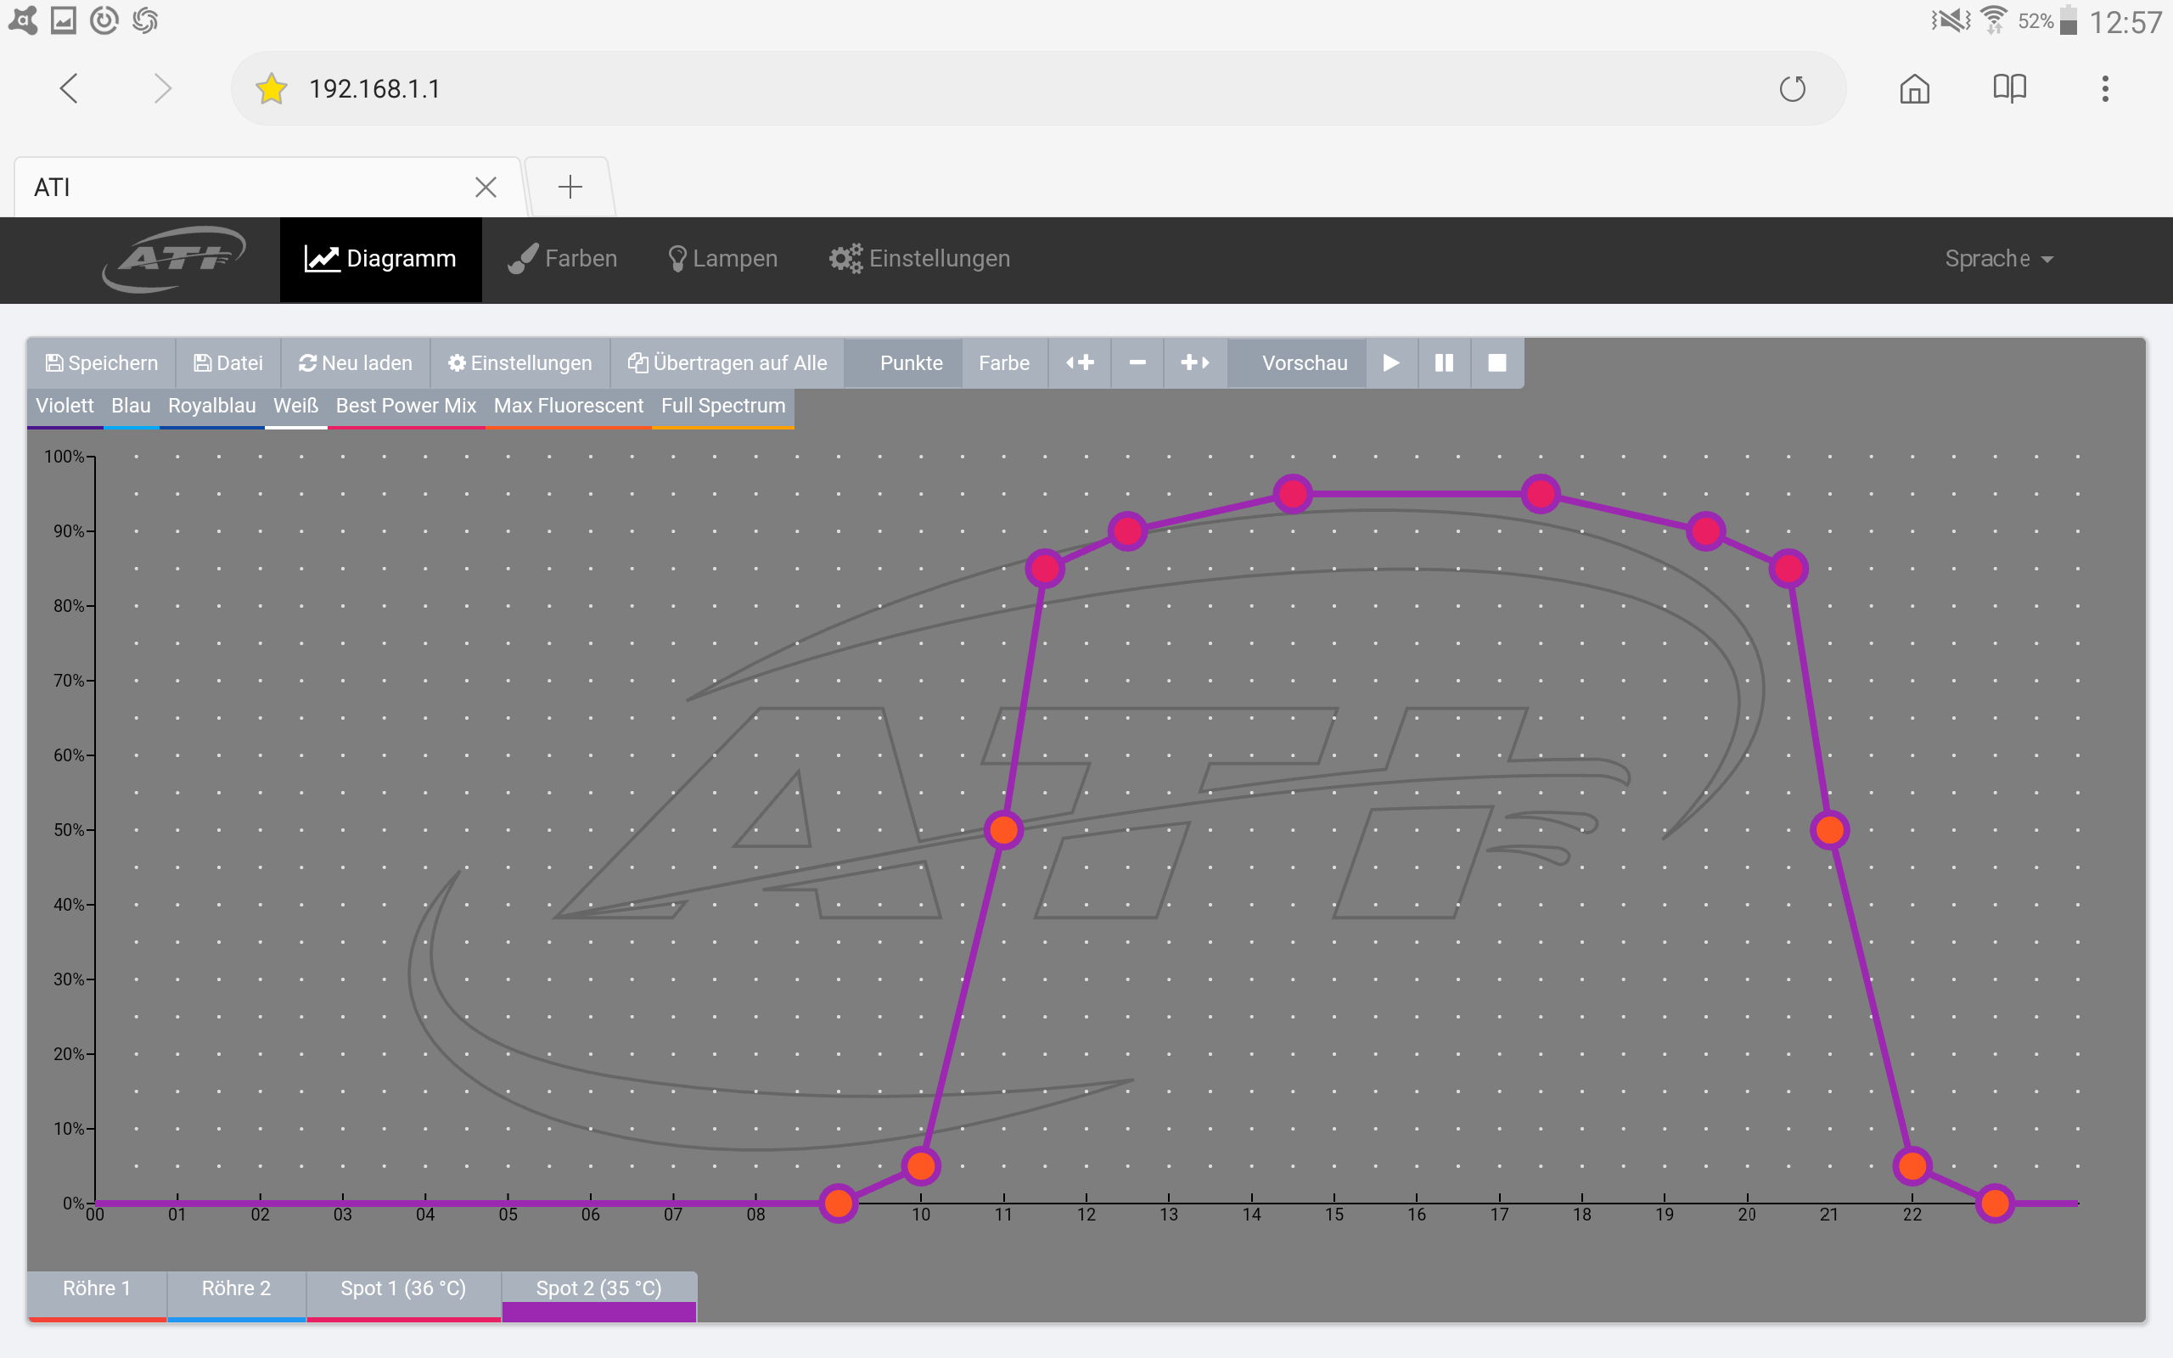2173x1358 pixels.
Task: Toggle Punkte mode
Action: [x=911, y=363]
